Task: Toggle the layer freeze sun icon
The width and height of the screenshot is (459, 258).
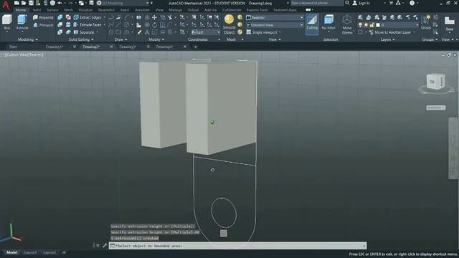Action: [x=366, y=25]
